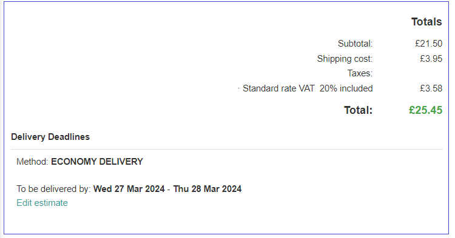Click the bold Total label
Screen dimensions: 455x238
click(x=358, y=110)
